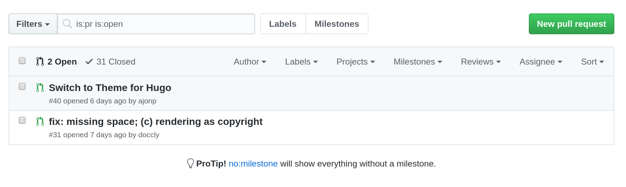Click the New pull request button
The height and width of the screenshot is (187, 626).
(571, 24)
